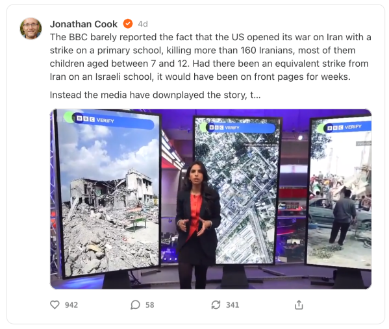
Task: Open the 4d timestamp link
Action: point(143,24)
